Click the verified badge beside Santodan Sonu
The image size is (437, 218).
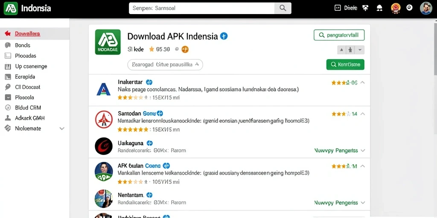click(x=160, y=113)
